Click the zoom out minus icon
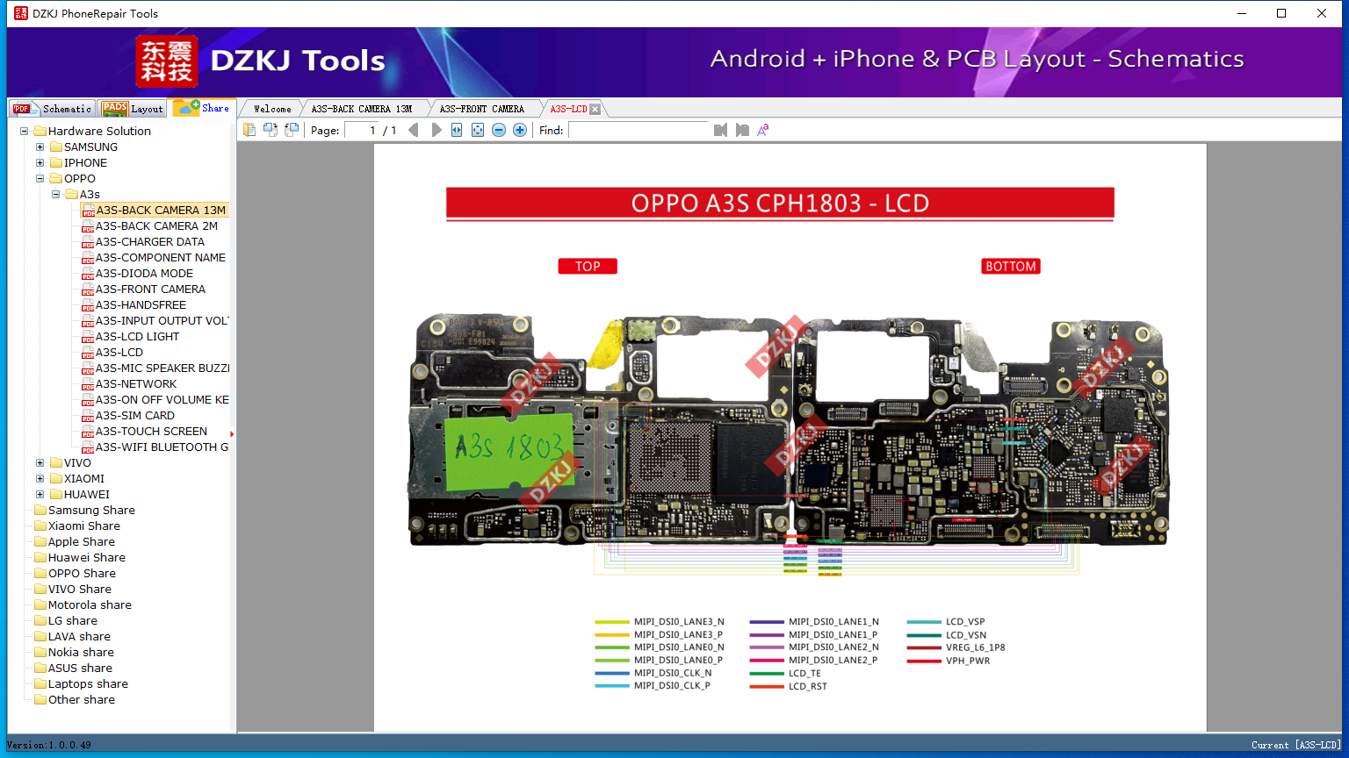The image size is (1349, 758). 499,130
